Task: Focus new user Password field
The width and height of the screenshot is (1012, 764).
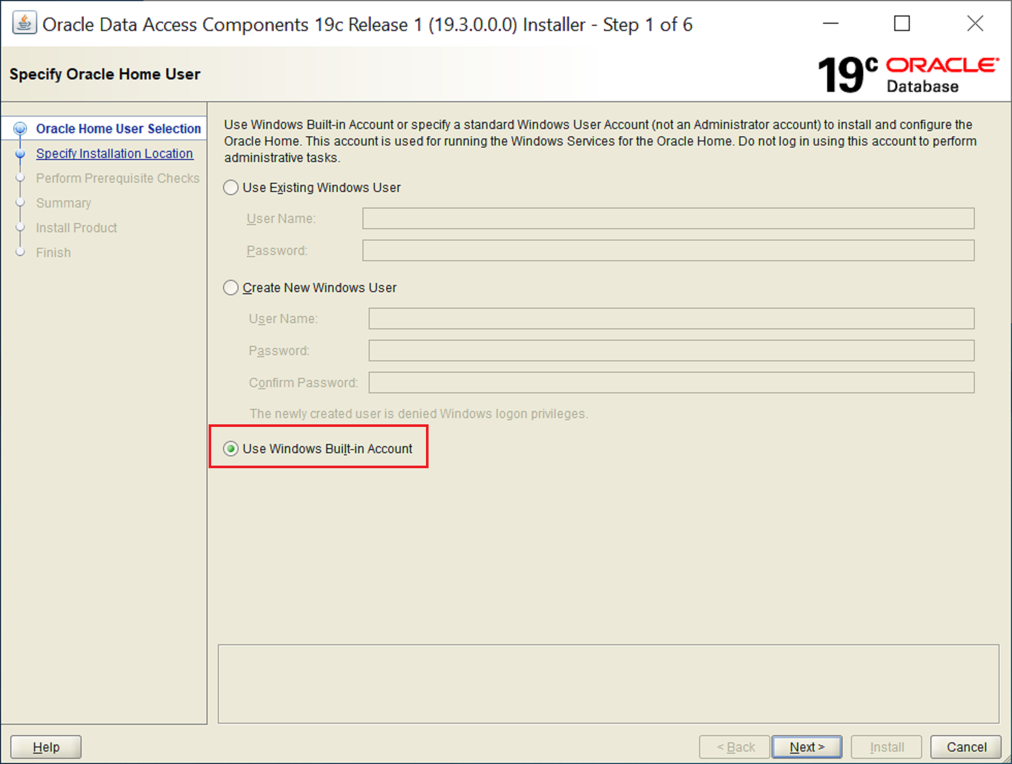Action: [671, 351]
